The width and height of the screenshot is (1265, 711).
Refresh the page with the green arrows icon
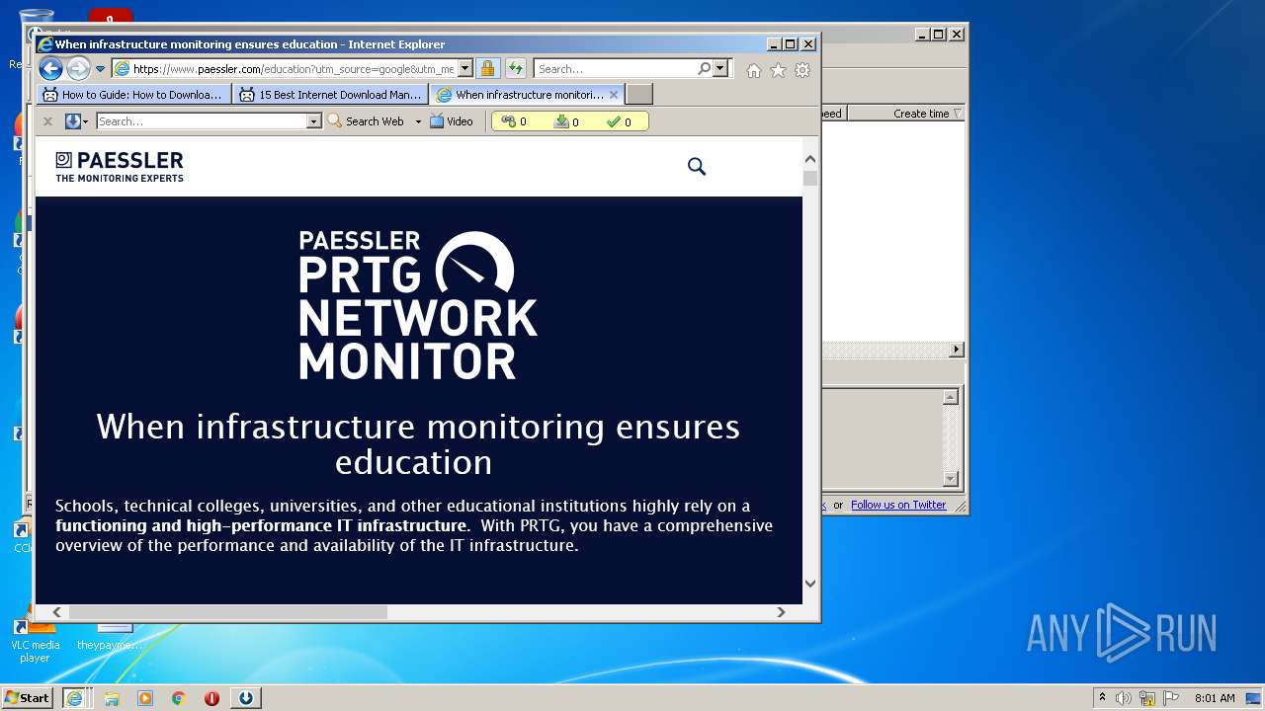coord(516,68)
